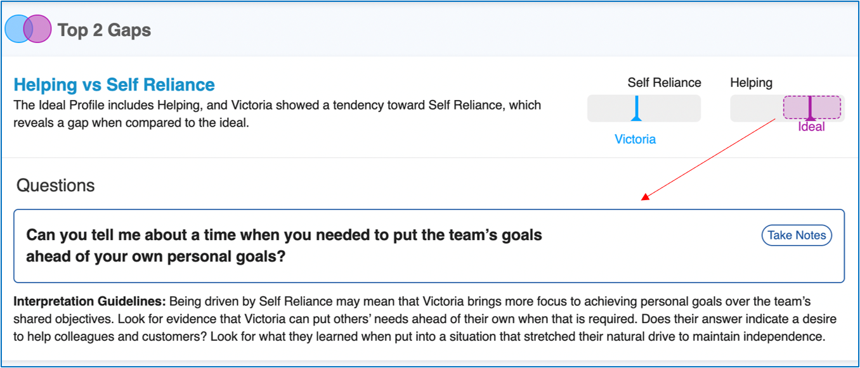The height and width of the screenshot is (368, 860).
Task: Select the team's goals question text
Action: pos(283,246)
